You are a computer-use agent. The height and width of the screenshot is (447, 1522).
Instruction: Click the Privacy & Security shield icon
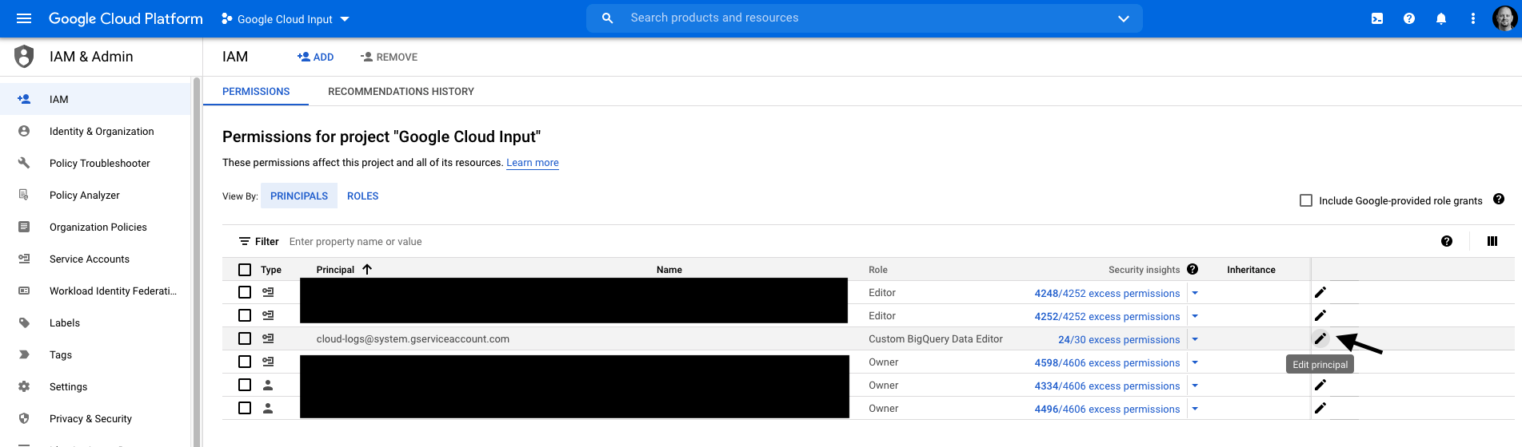pyautogui.click(x=24, y=418)
